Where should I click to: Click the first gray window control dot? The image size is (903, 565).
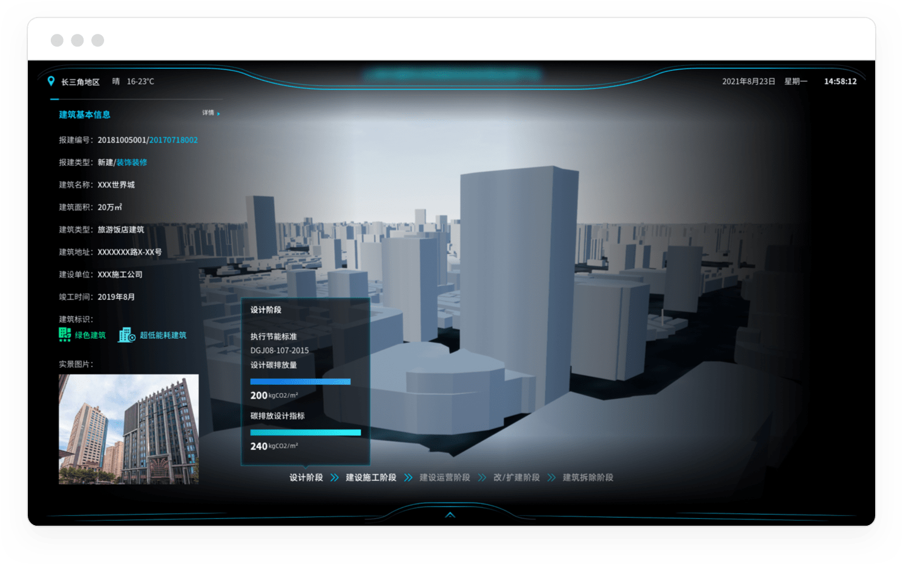[x=57, y=41]
